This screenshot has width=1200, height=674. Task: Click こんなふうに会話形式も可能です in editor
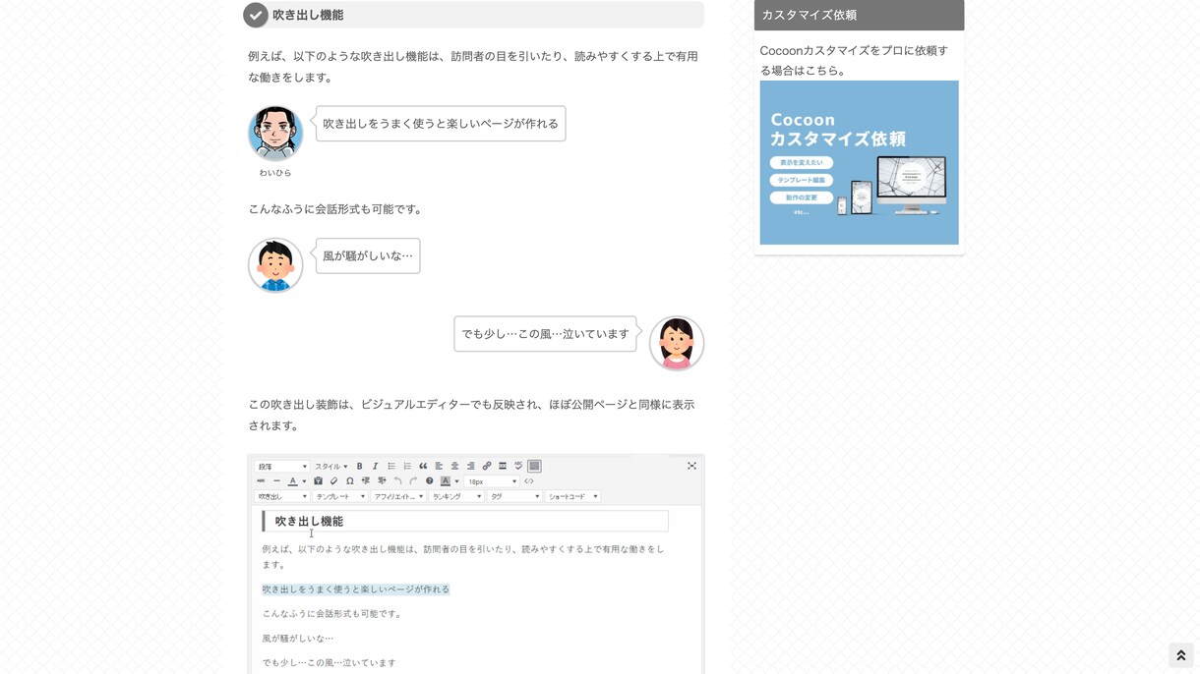pos(332,614)
